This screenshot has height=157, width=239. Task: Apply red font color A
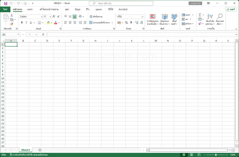point(56,23)
